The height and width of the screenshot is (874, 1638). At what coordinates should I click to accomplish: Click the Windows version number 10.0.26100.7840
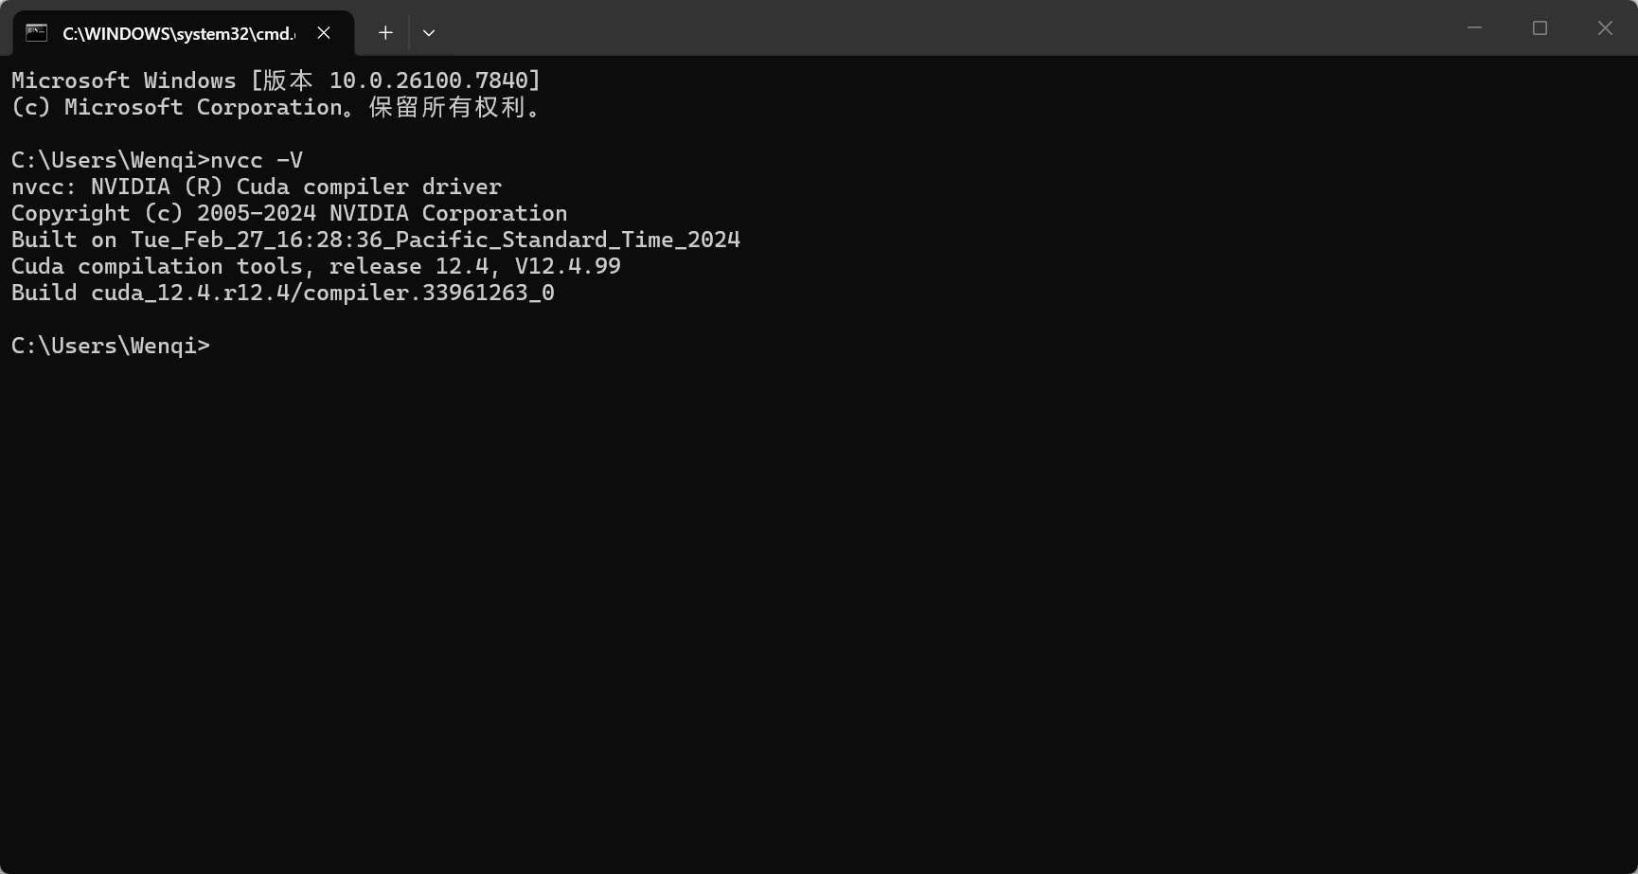tap(428, 81)
